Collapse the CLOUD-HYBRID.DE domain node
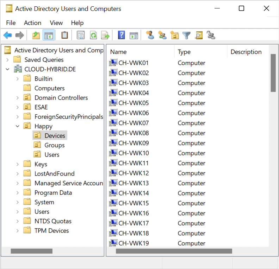 pyautogui.click(x=8, y=69)
